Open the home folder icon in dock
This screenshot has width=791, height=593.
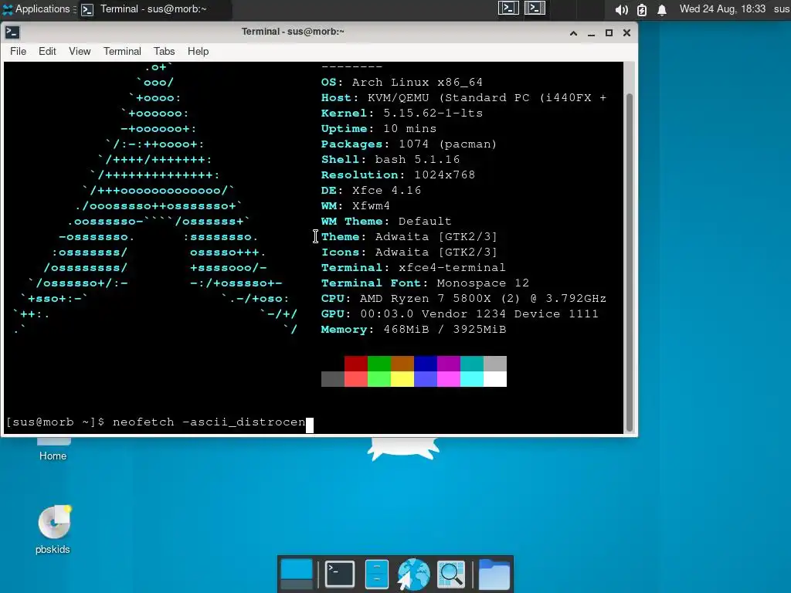pyautogui.click(x=494, y=574)
